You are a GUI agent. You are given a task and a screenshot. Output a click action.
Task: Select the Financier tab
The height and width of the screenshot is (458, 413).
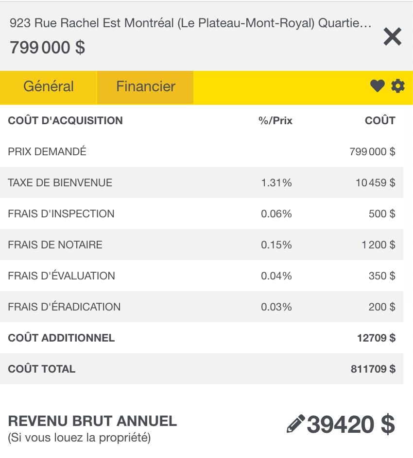coord(146,87)
